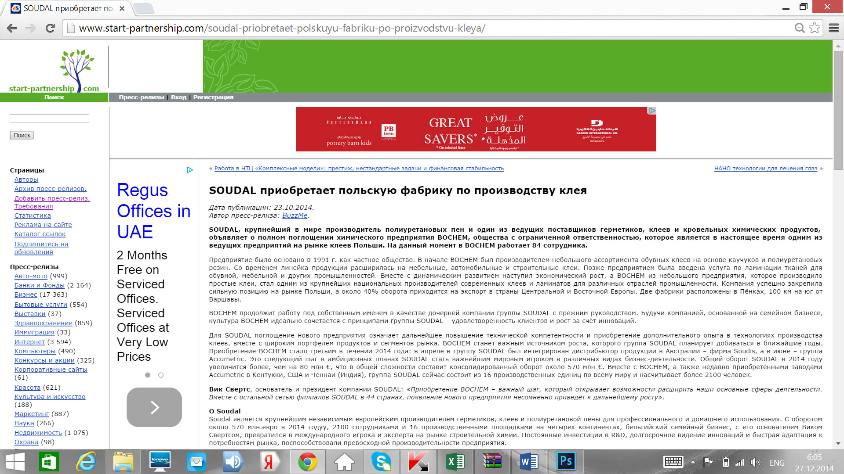Viewport: 844px width, 474px height.
Task: Launch Photoshop from the taskbar
Action: coord(566,462)
